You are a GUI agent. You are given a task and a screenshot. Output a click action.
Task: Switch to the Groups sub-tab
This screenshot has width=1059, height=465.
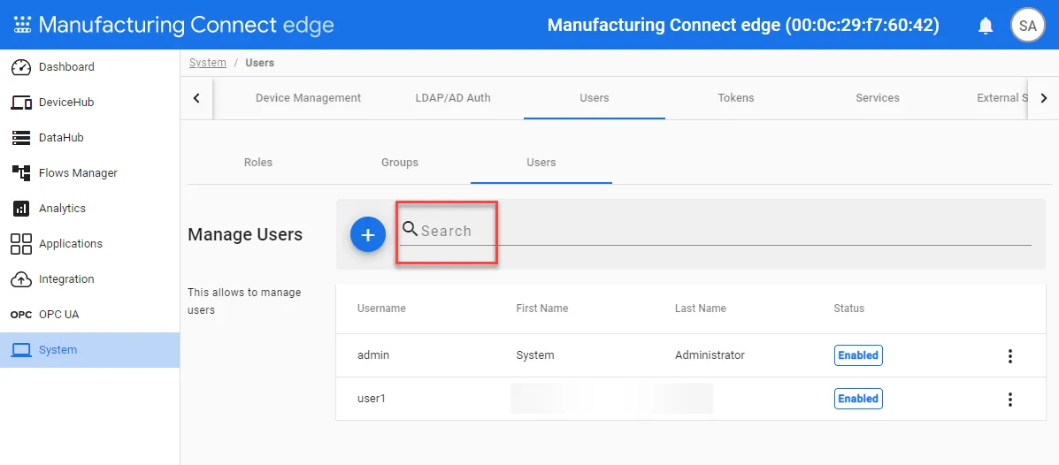(400, 162)
